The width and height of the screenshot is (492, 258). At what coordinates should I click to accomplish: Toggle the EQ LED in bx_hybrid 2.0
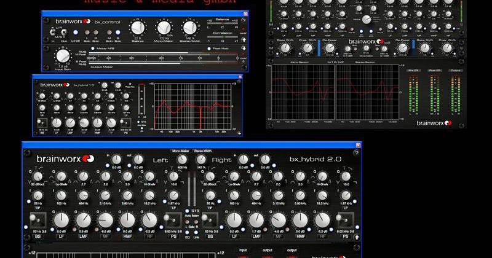coord(187,233)
